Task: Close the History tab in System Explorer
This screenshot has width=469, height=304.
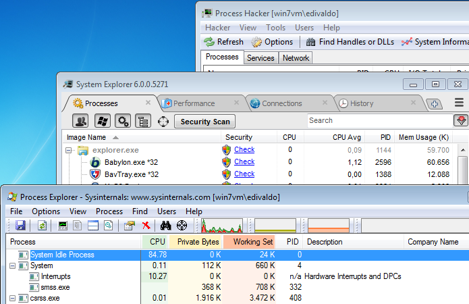Action: pyautogui.click(x=414, y=103)
